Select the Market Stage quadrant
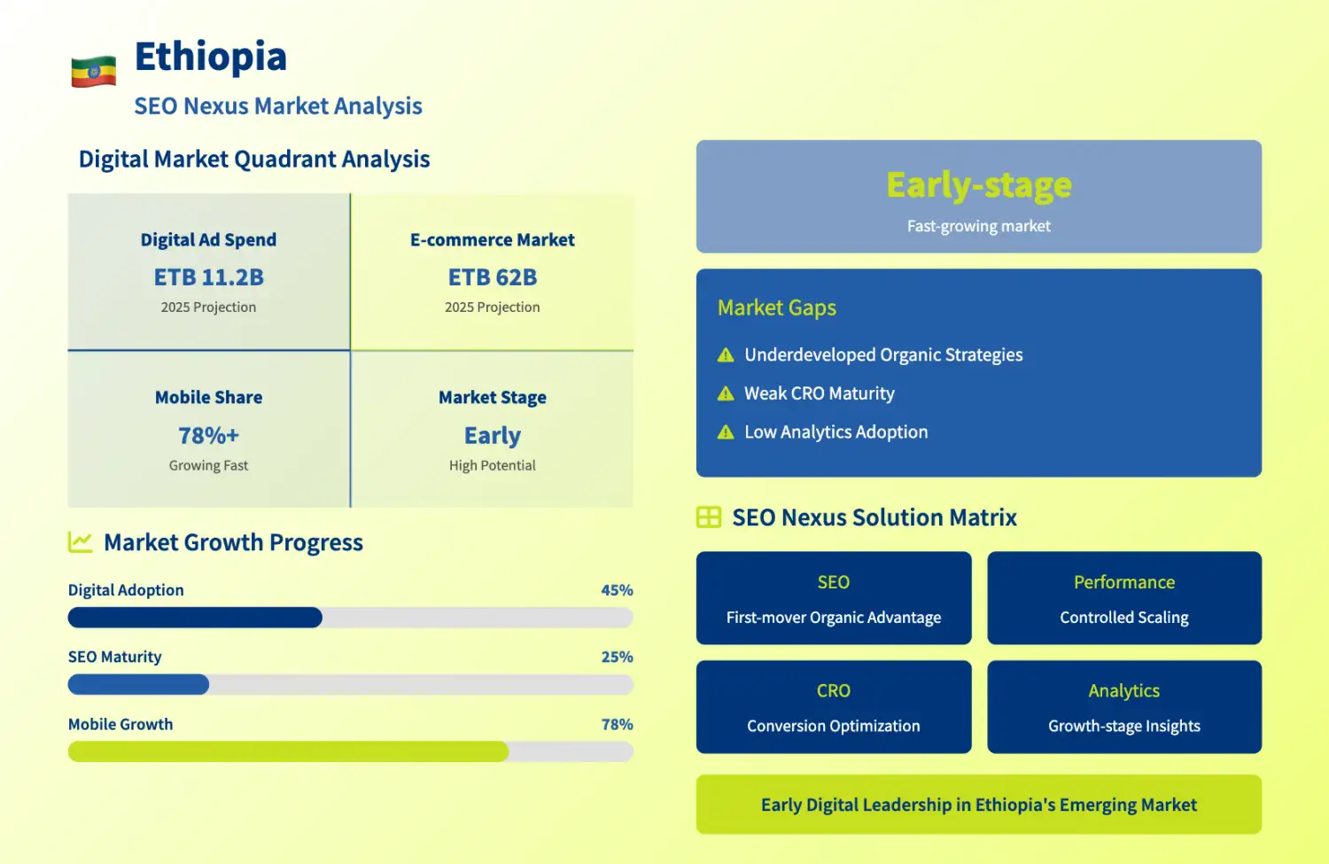Viewport: 1329px width, 864px height. coord(492,430)
